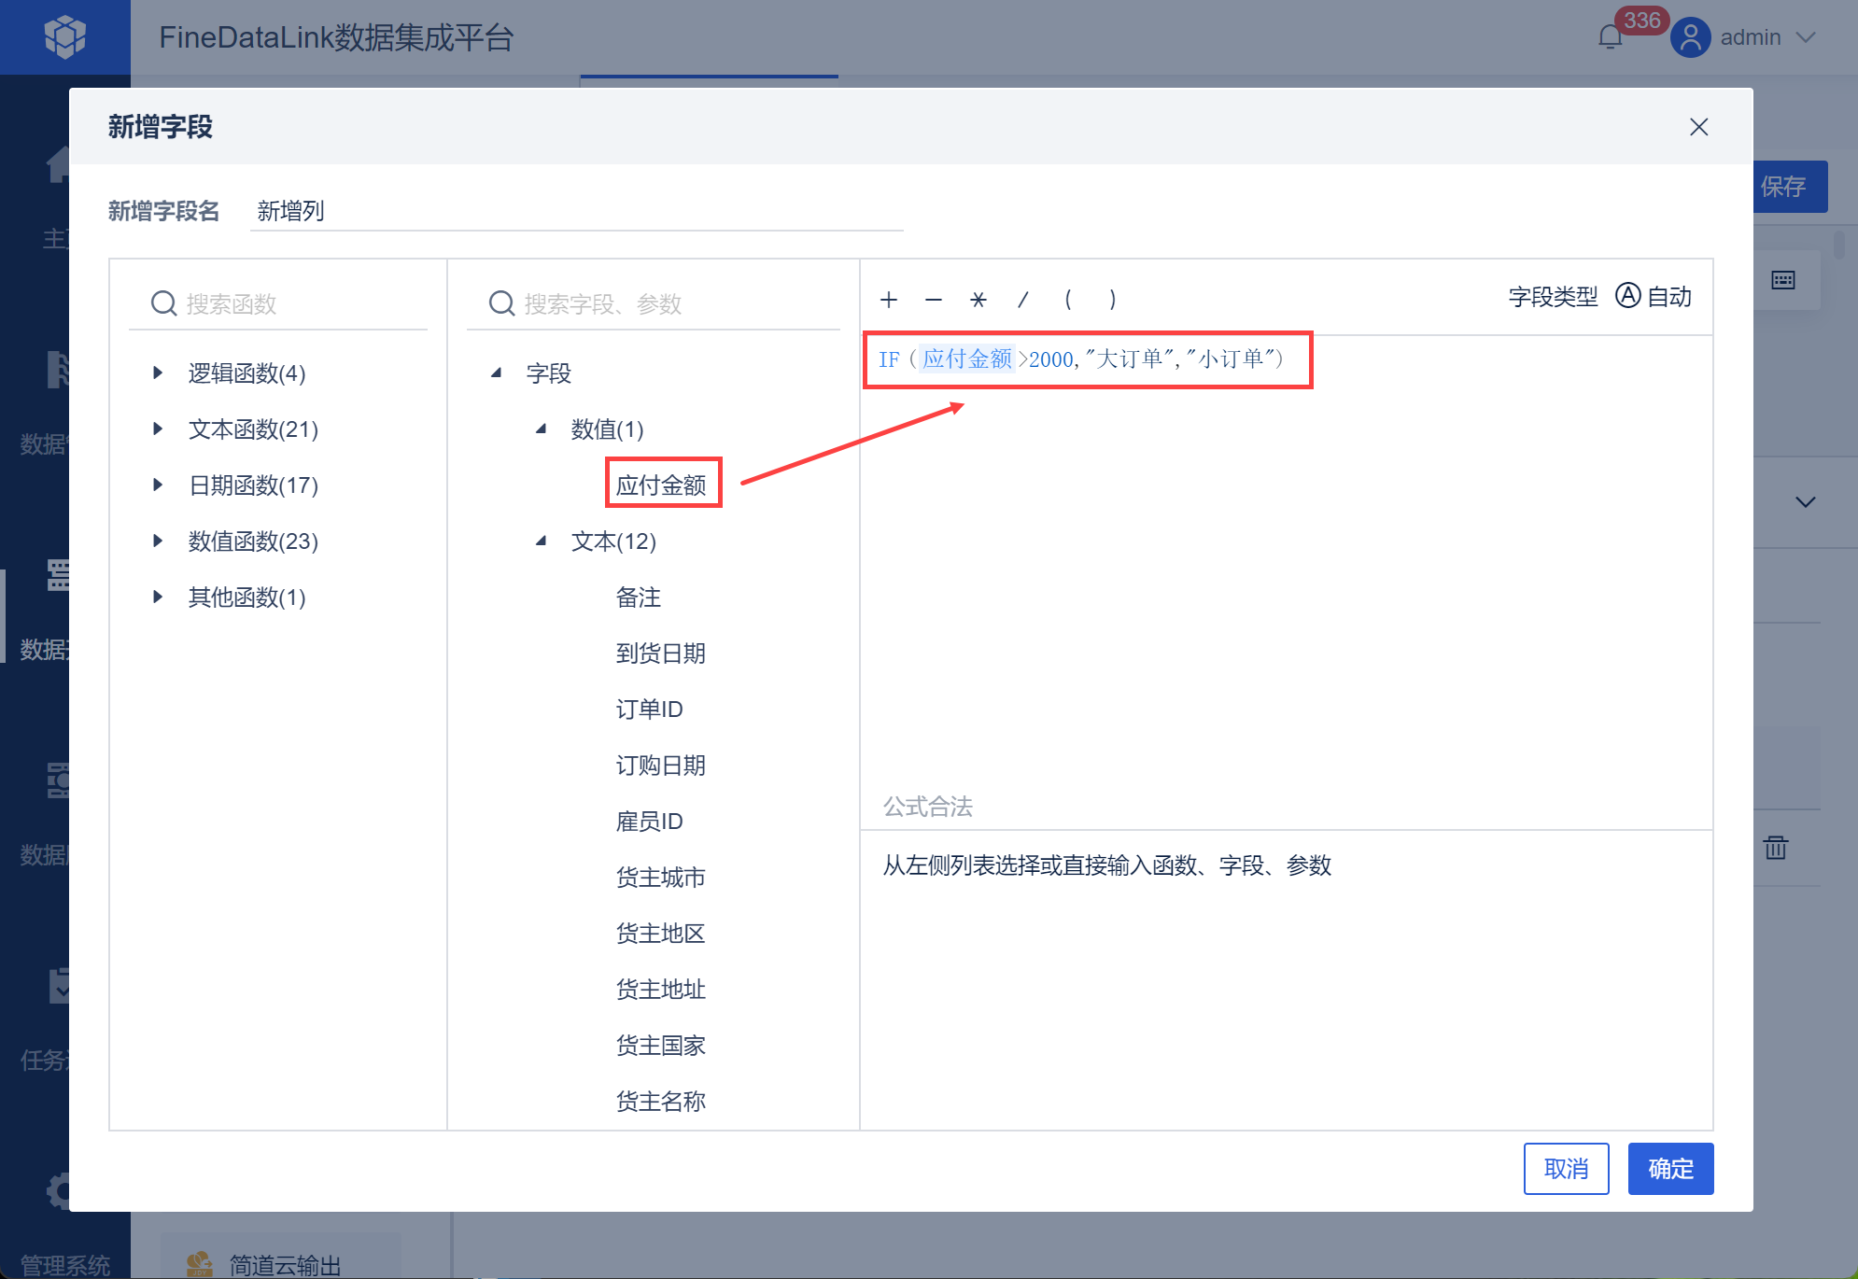Click the 取消 button

point(1566,1169)
